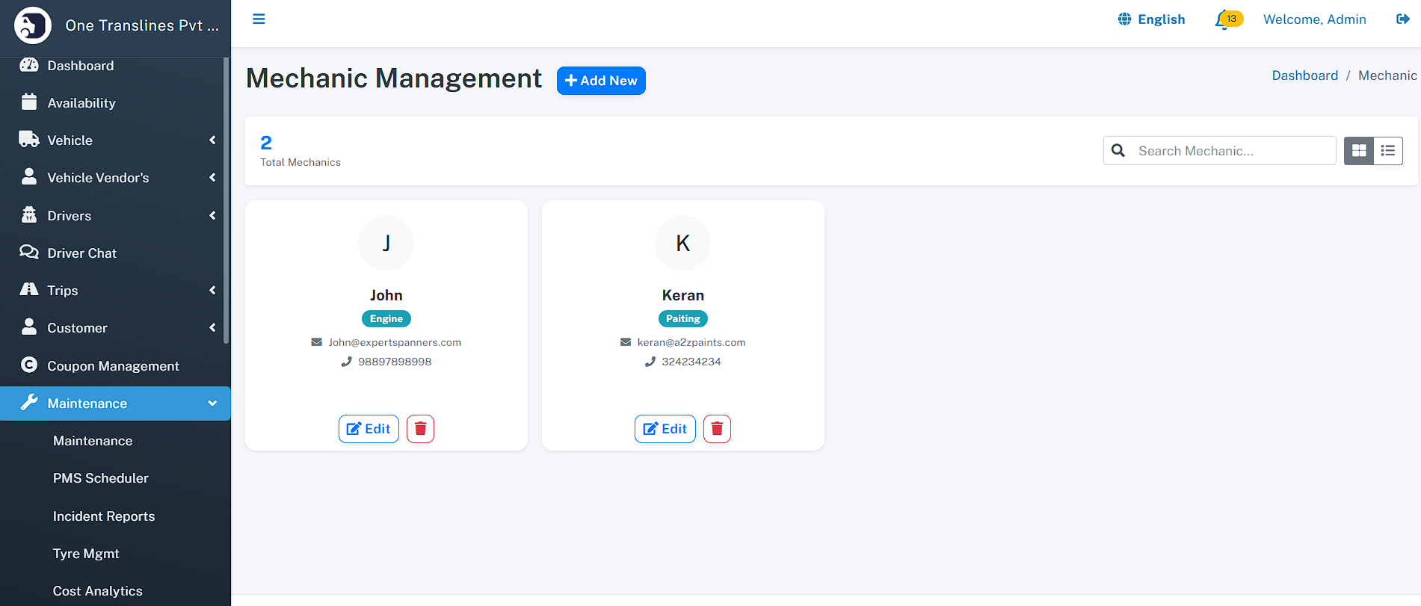Click the Dashboard breadcrumb link
The image size is (1421, 606).
1304,75
